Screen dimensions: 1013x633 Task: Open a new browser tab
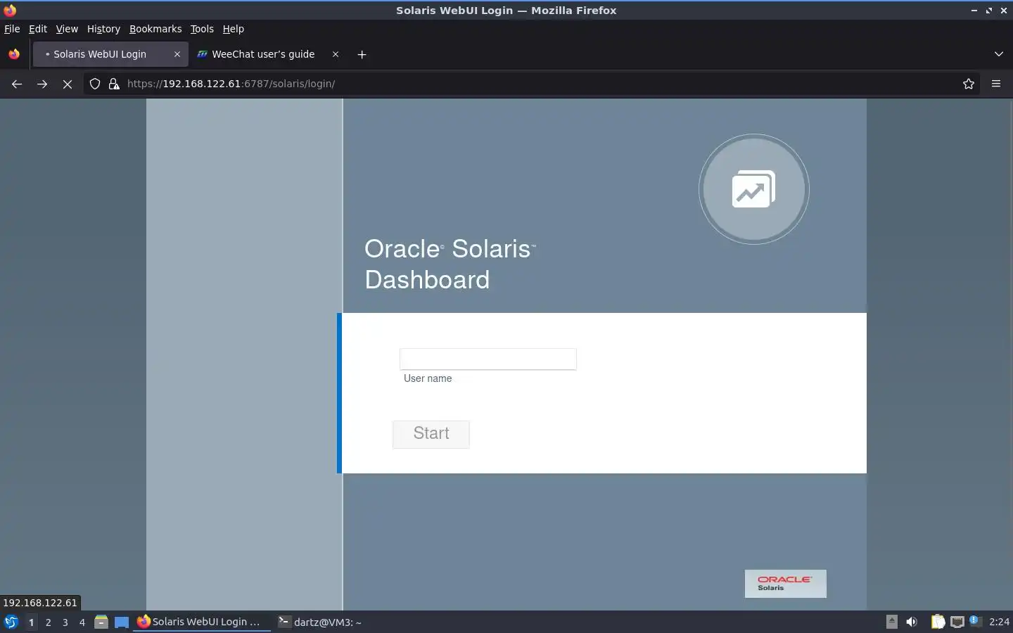362,54
